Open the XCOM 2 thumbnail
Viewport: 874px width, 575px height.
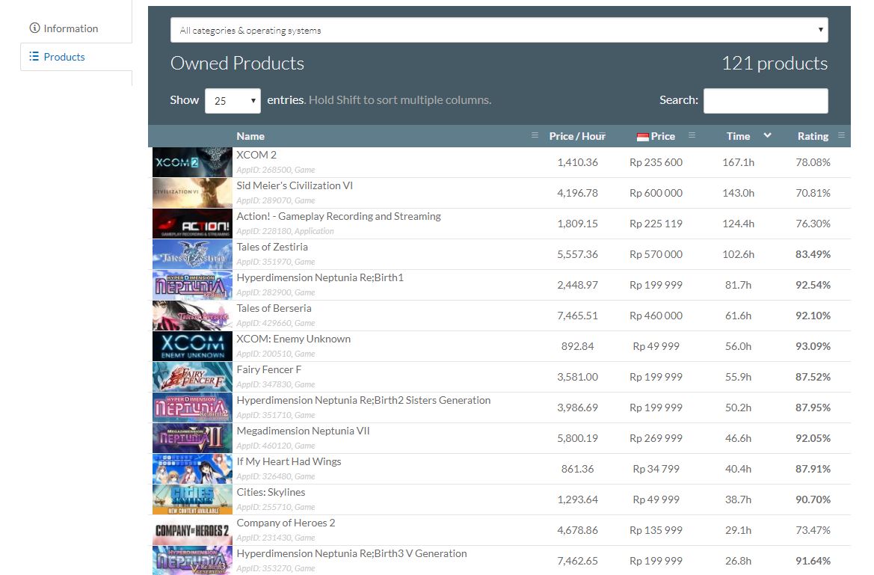tap(192, 162)
